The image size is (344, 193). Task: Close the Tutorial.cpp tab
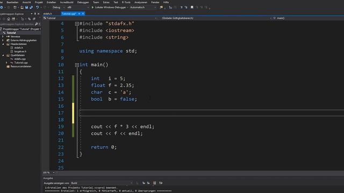click(x=83, y=13)
